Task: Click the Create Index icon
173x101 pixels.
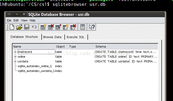Action: [66, 27]
